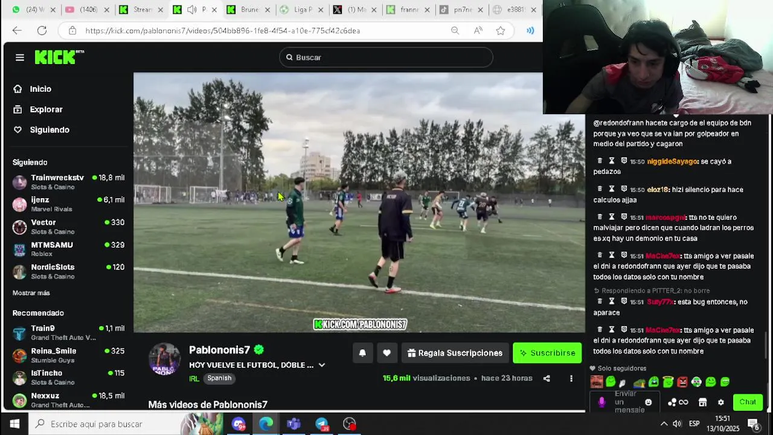Select the laughing face photo emote
Viewport: 773px width, 435px height.
pyautogui.click(x=597, y=382)
